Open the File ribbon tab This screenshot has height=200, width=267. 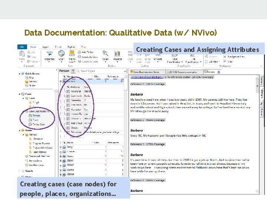[x=22, y=47]
